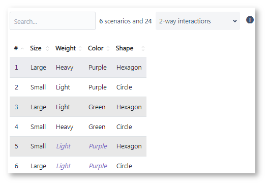268x186 pixels.
Task: Sort table by Size column arrows
Action: coord(47,48)
